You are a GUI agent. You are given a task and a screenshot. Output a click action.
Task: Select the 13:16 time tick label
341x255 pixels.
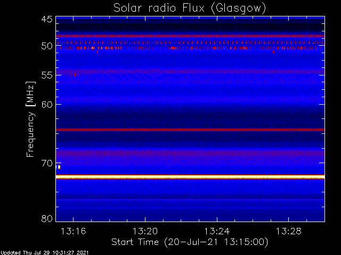[74, 231]
